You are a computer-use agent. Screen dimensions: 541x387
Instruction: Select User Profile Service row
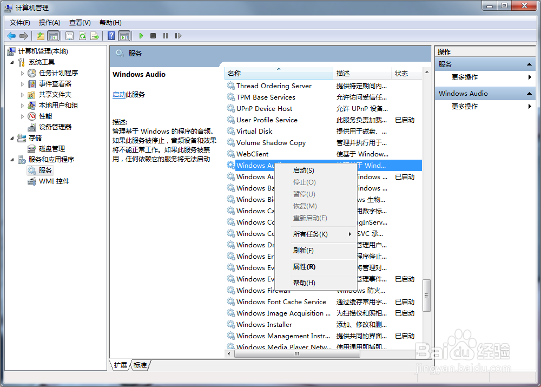pyautogui.click(x=324, y=120)
